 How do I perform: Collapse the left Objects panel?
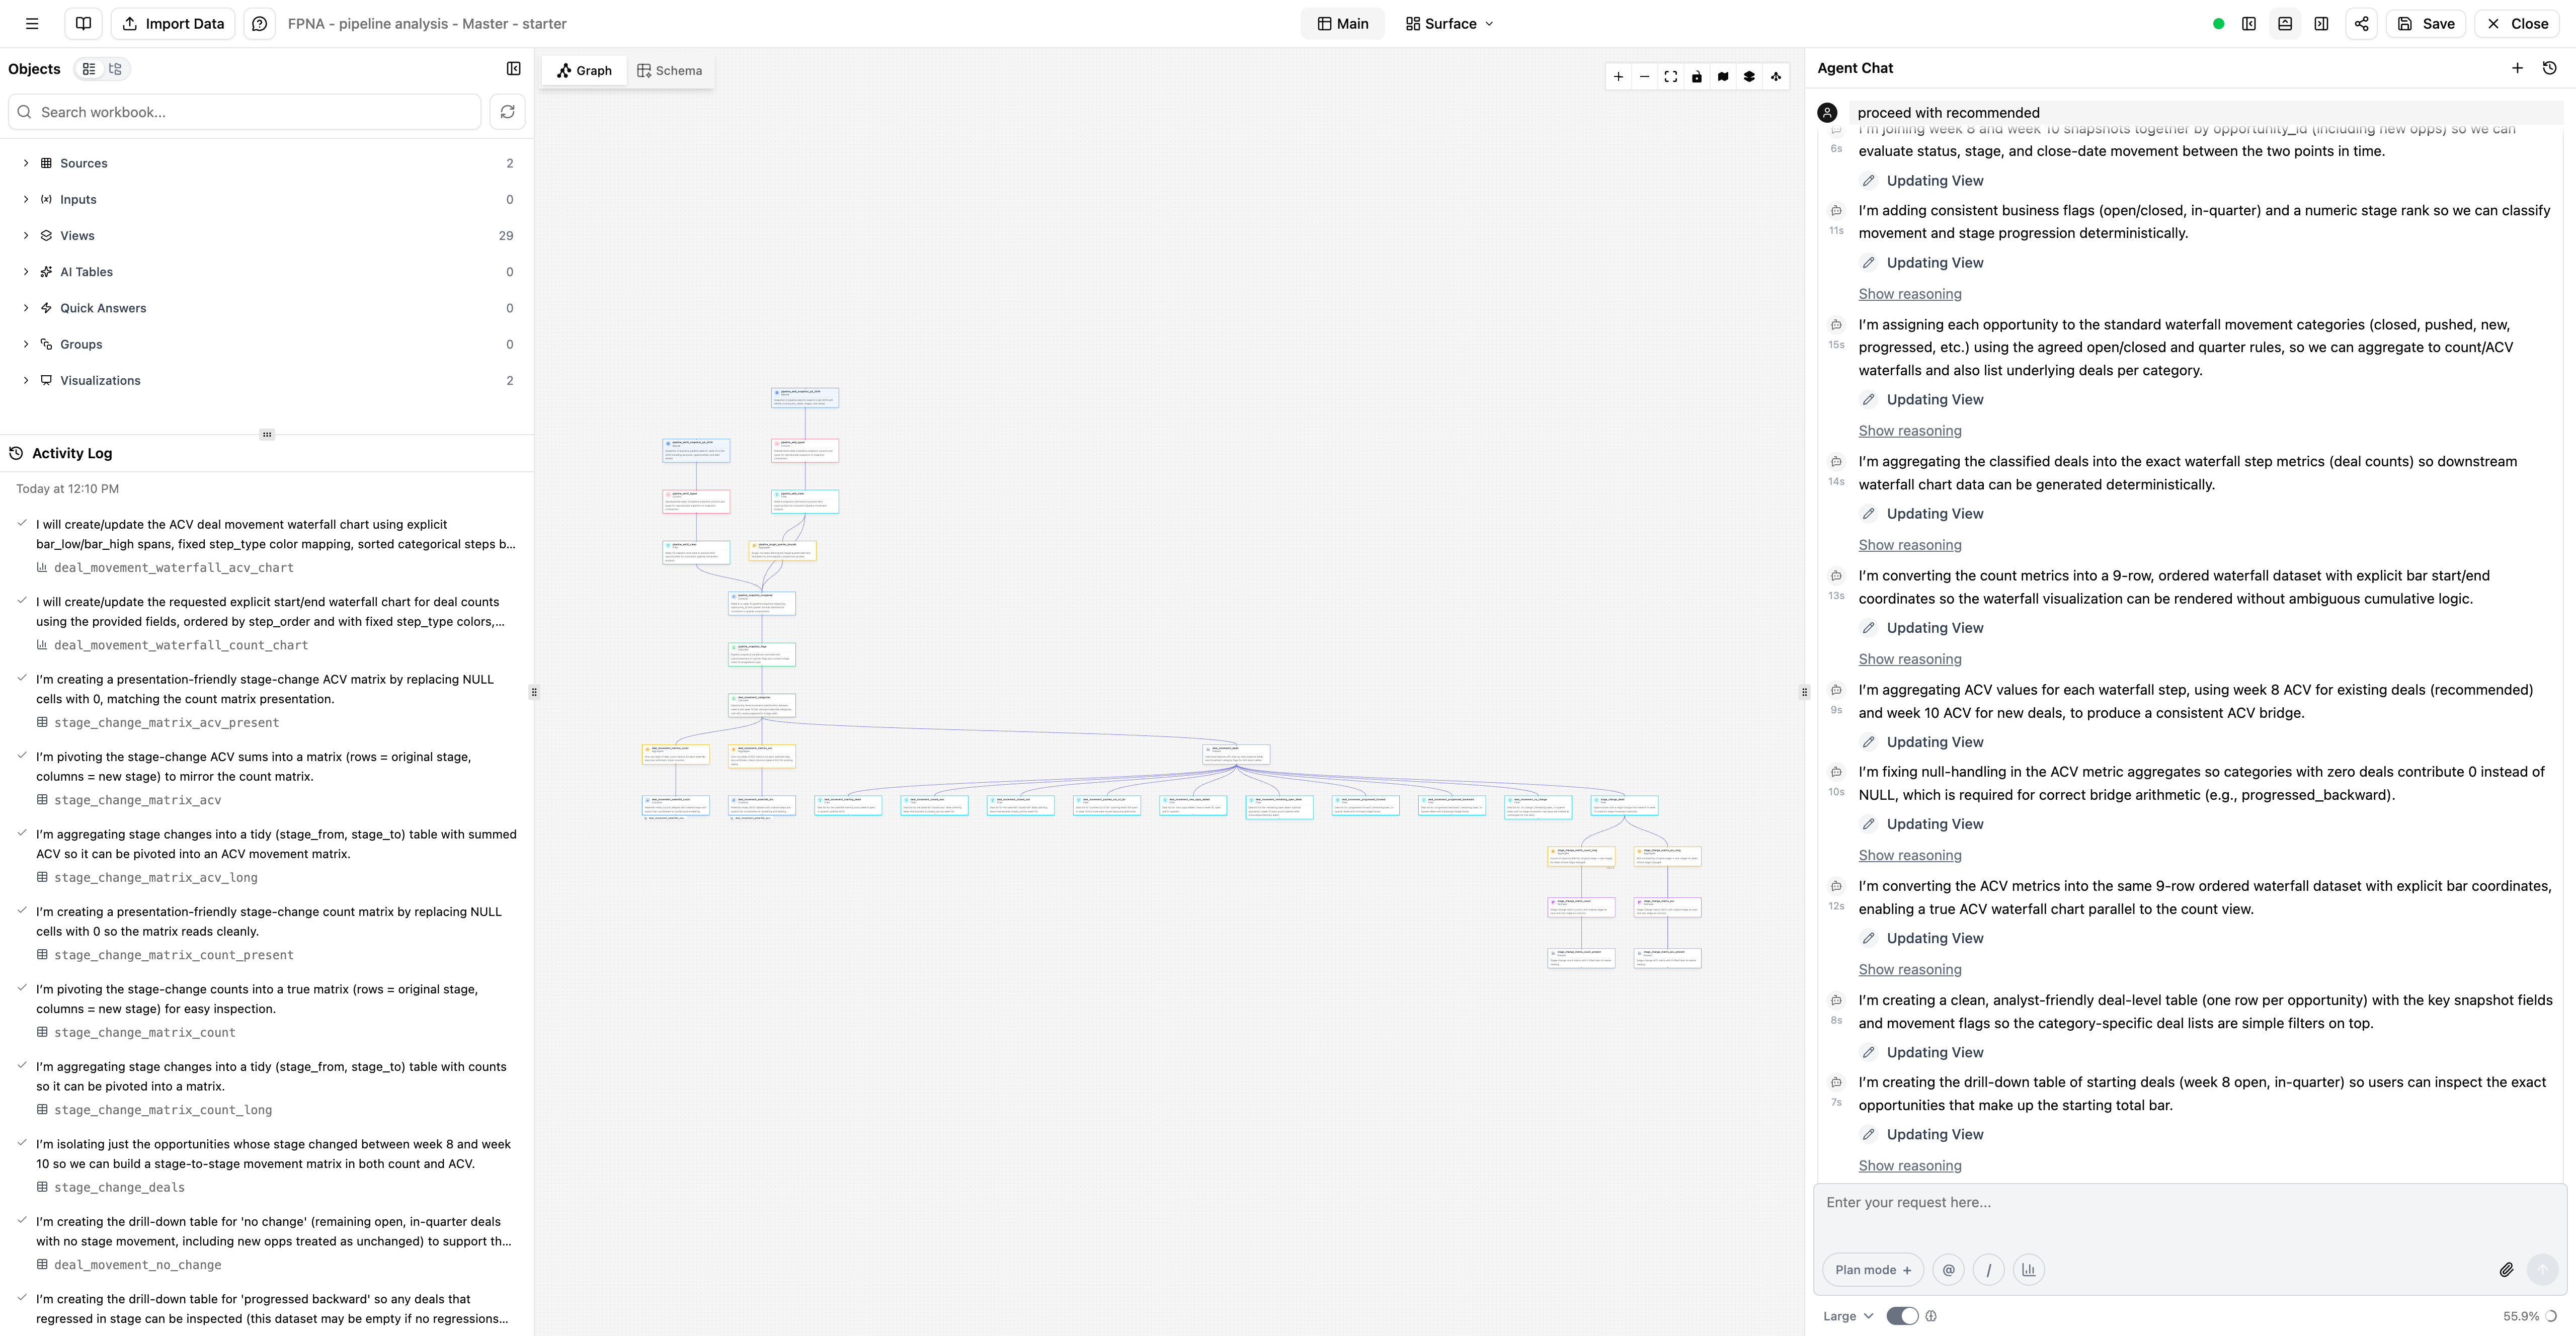pos(514,68)
